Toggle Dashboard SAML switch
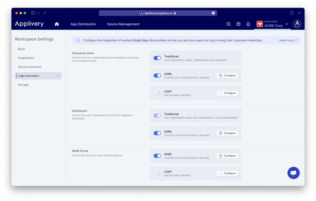Viewport: 316px width, 201px height. pos(157,133)
